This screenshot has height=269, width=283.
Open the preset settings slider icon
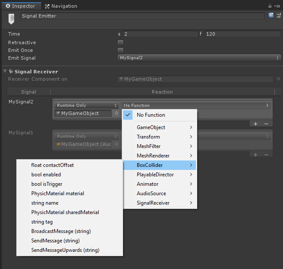(x=279, y=16)
